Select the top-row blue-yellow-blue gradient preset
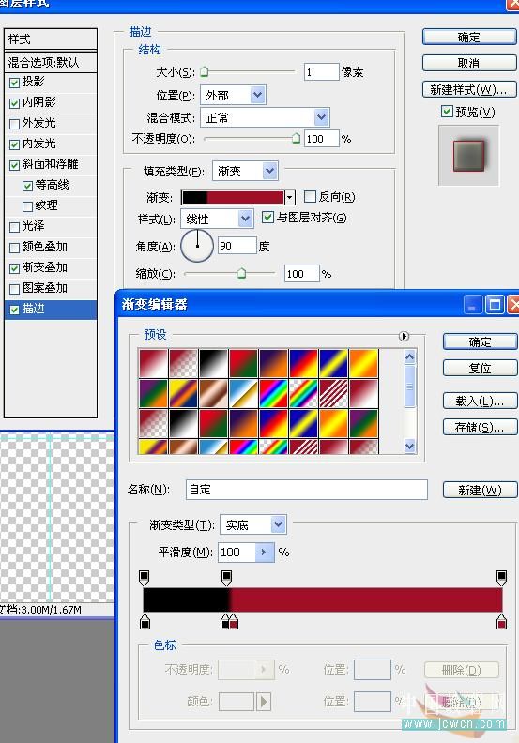The image size is (519, 743). point(334,363)
